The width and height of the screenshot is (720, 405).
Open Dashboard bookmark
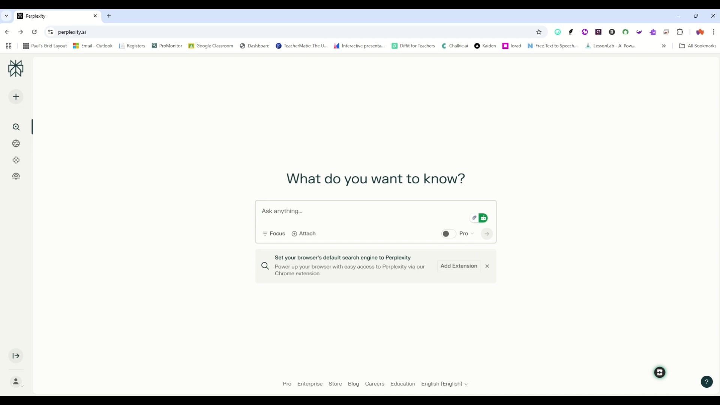click(x=254, y=46)
